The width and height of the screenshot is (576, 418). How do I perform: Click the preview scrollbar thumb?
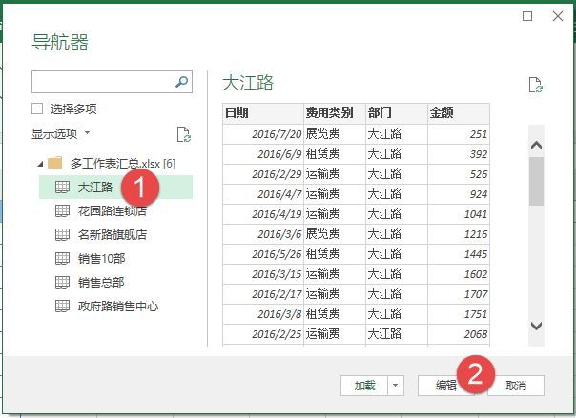click(x=536, y=181)
